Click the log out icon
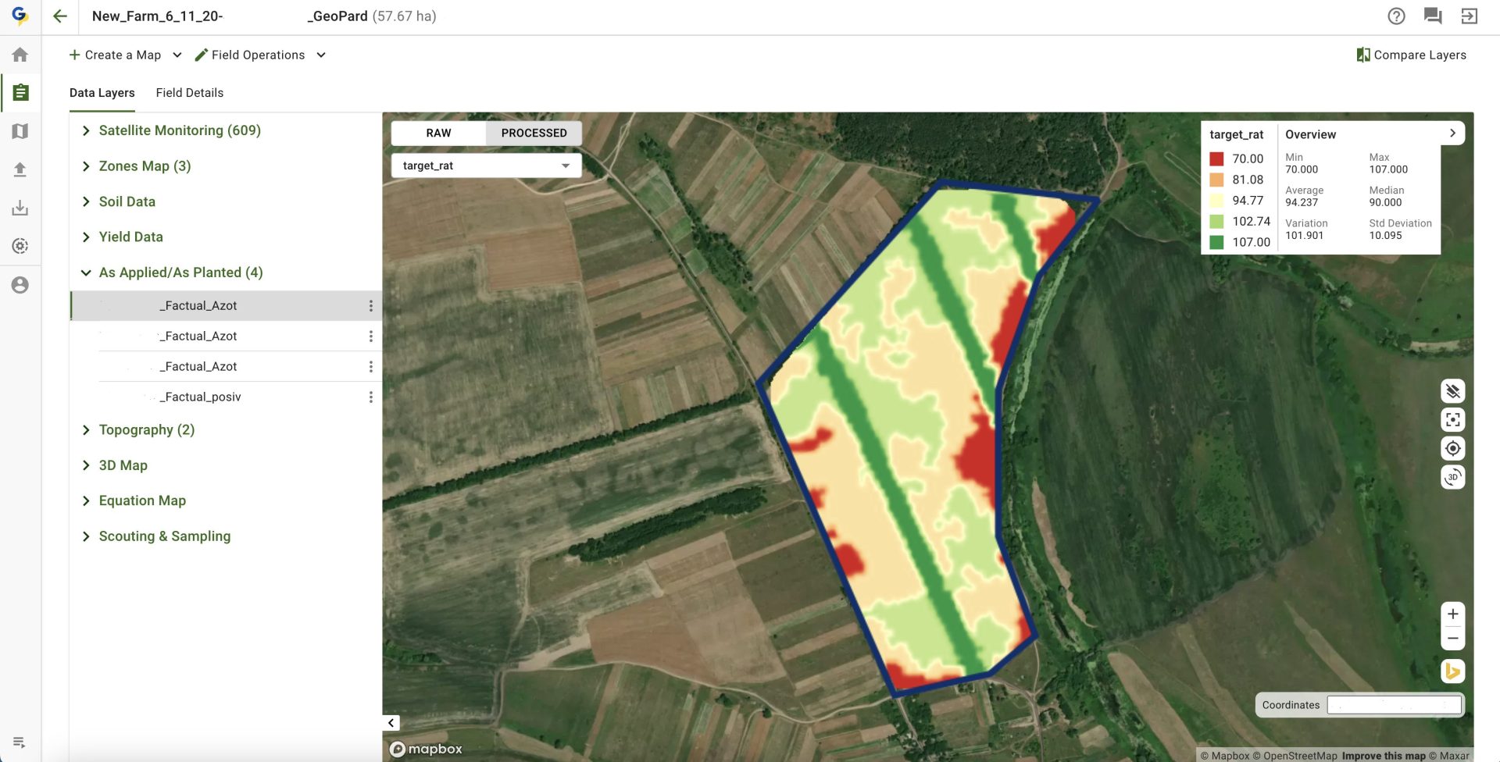 [x=1470, y=16]
